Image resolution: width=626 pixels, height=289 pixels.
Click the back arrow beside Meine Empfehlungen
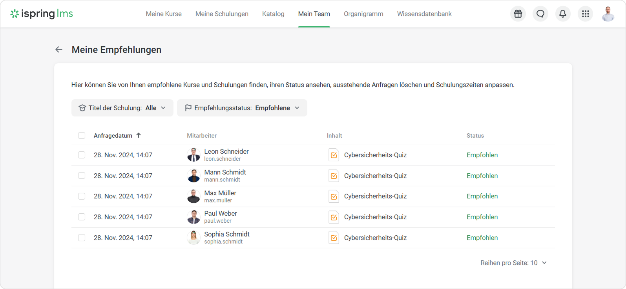59,49
